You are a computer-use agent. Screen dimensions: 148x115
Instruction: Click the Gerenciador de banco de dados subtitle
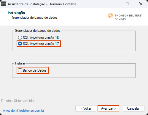pyautogui.click(x=35, y=18)
